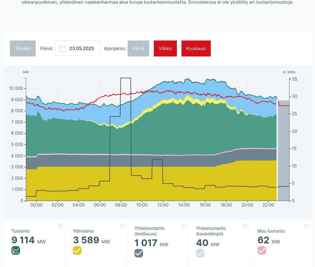The image size is (315, 267).
Task: Toggle the light Yhteistuotanto (kaukolämpö) checkbox
Action: click(x=200, y=253)
